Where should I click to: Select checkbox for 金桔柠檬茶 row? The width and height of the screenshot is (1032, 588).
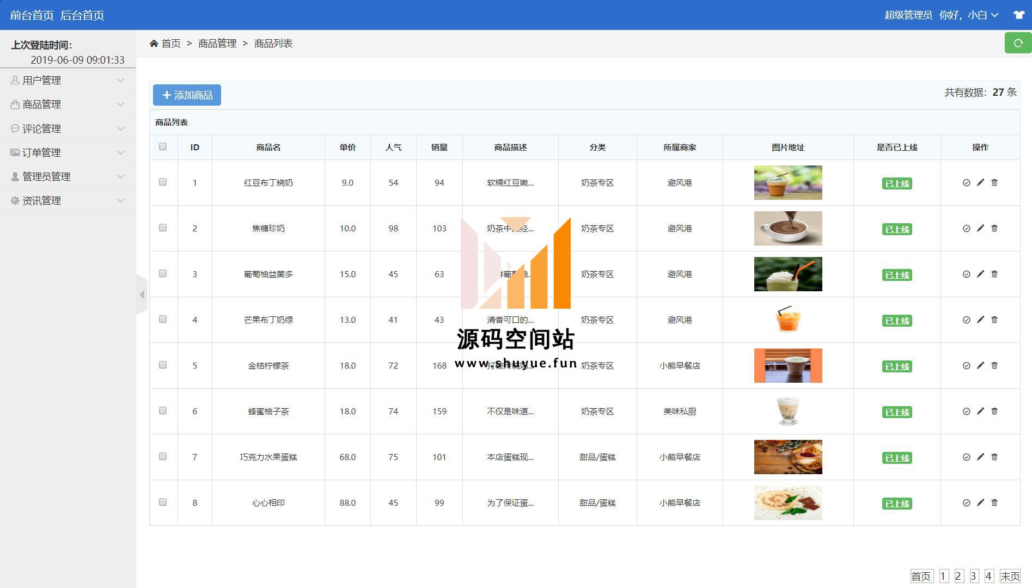click(x=163, y=365)
